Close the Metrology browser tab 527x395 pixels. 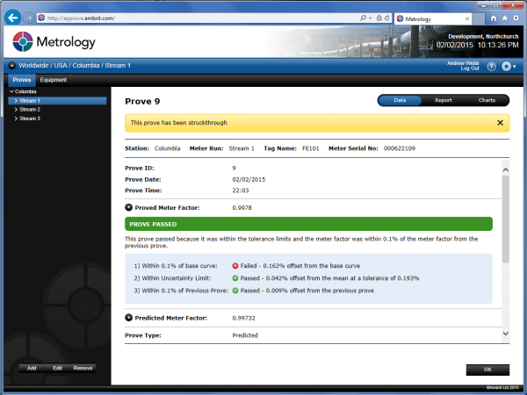[467, 18]
